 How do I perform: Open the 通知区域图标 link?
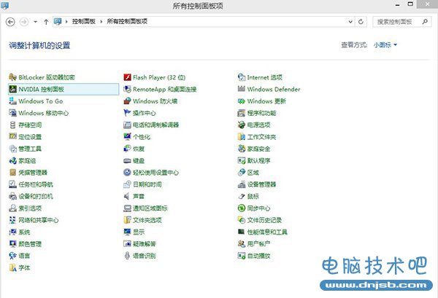(150, 208)
